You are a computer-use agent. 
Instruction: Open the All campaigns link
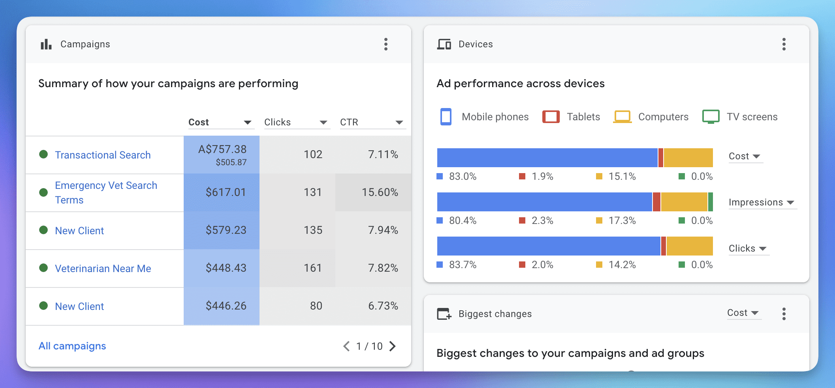point(72,346)
